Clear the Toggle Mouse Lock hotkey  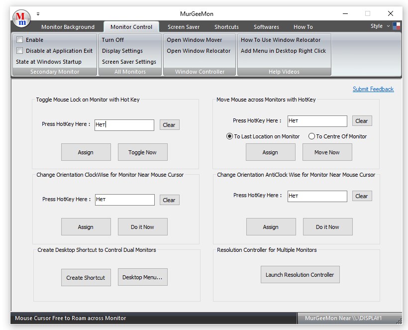(169, 125)
